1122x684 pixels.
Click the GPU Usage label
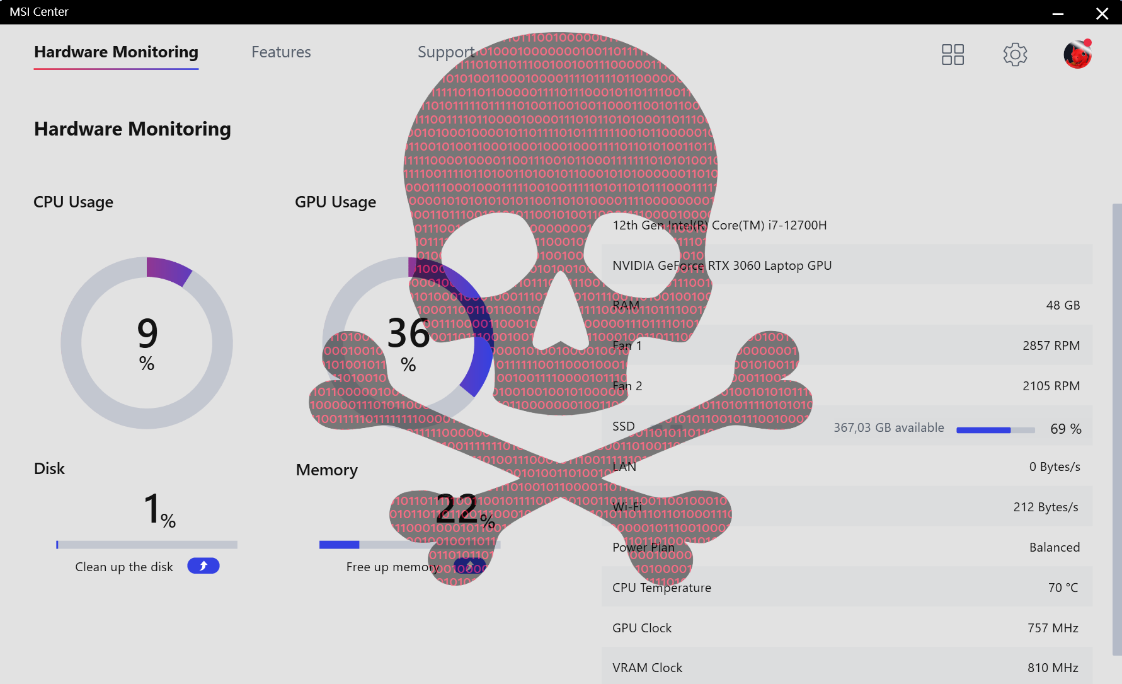[x=335, y=202]
